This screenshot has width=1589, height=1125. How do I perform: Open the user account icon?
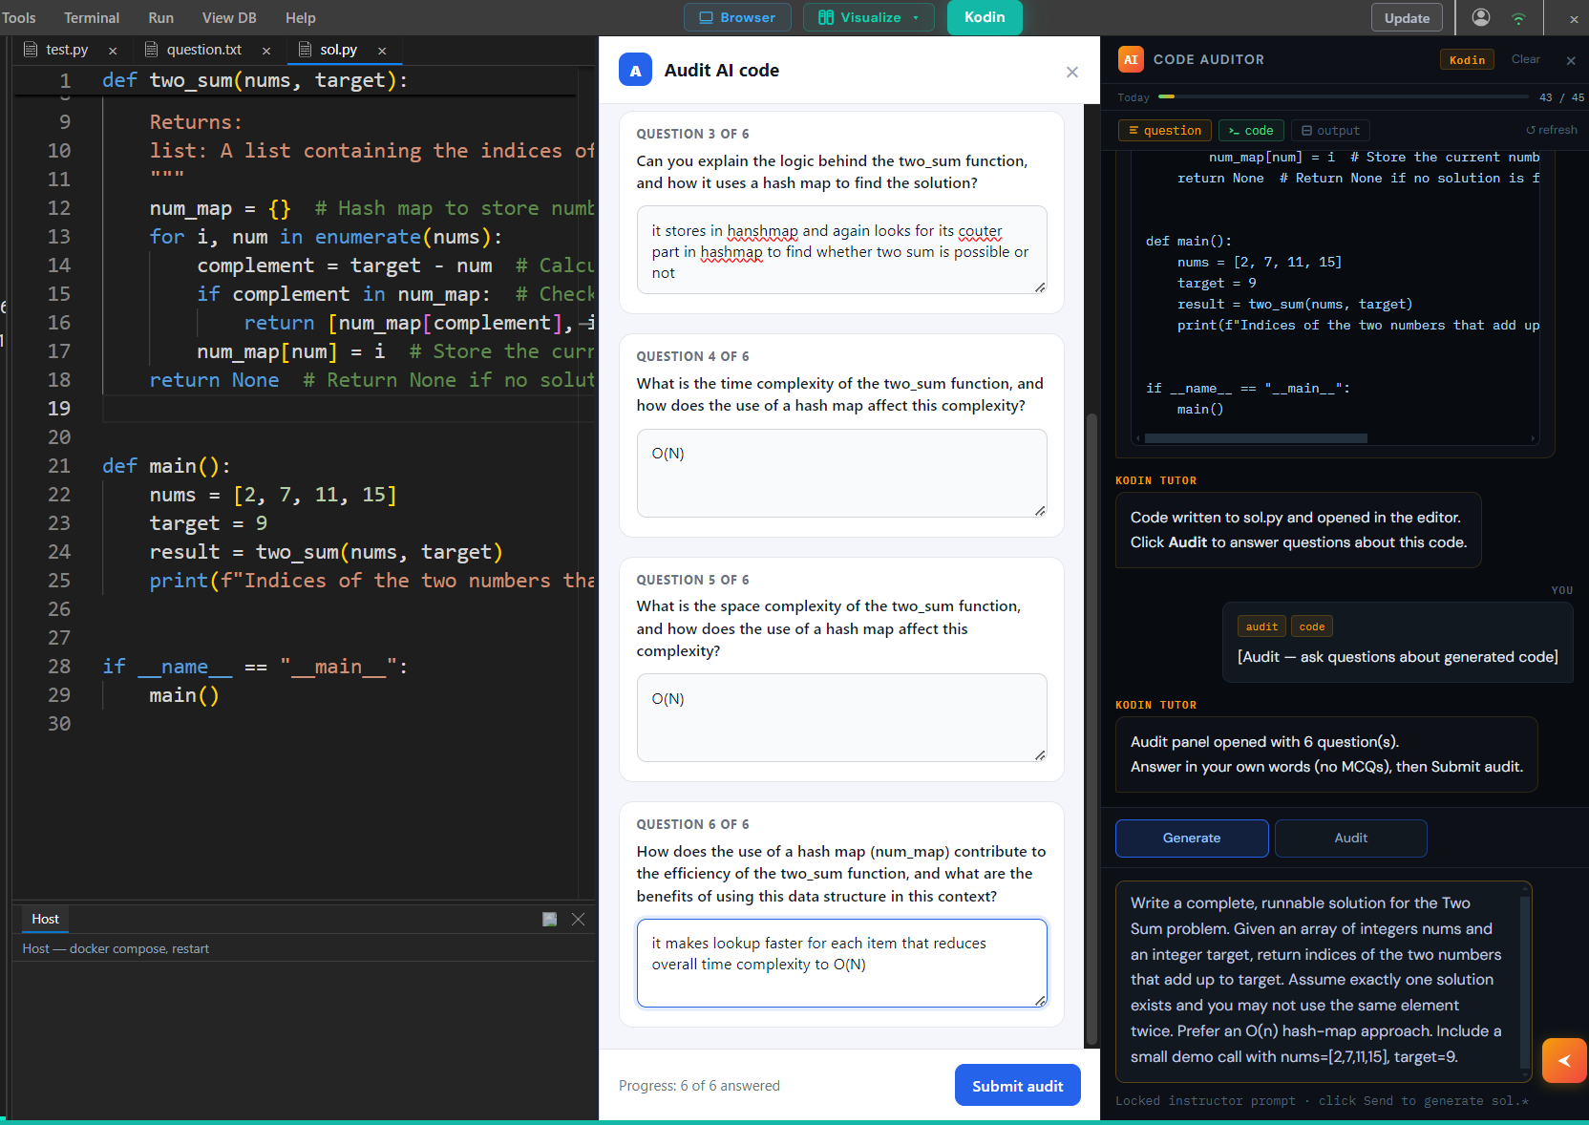coord(1480,17)
